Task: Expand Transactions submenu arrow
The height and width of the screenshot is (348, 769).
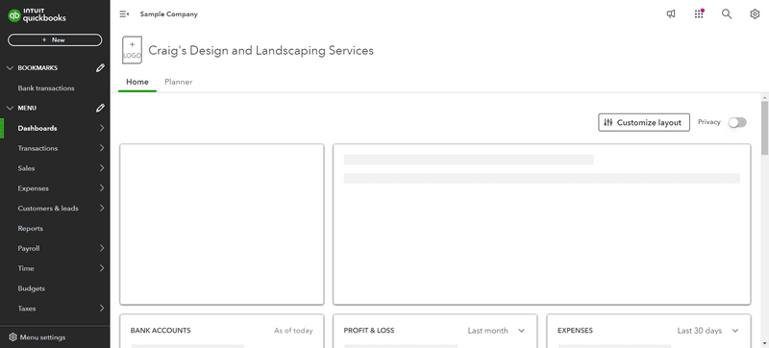Action: tap(102, 148)
